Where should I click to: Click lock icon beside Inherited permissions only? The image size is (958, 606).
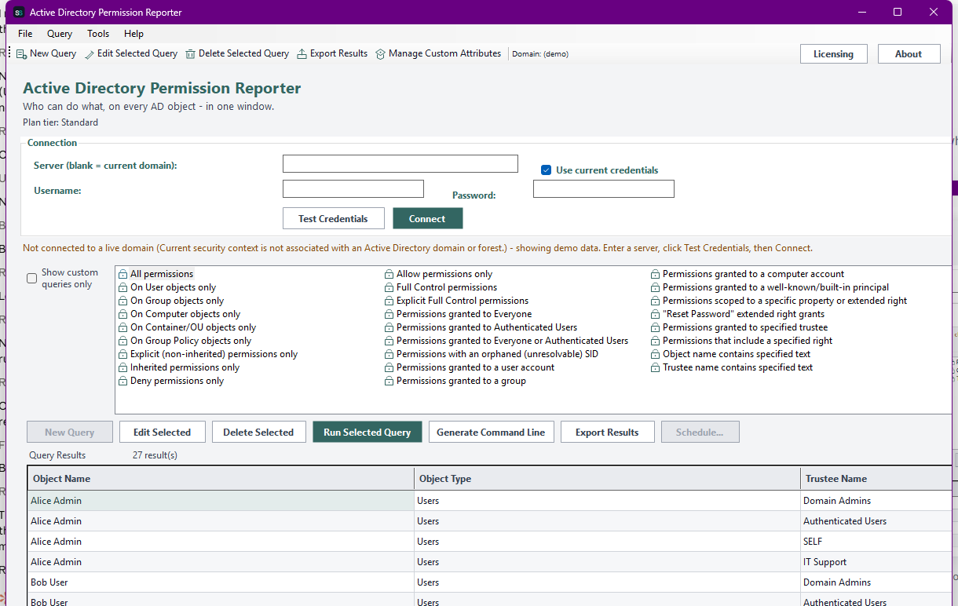tap(123, 368)
